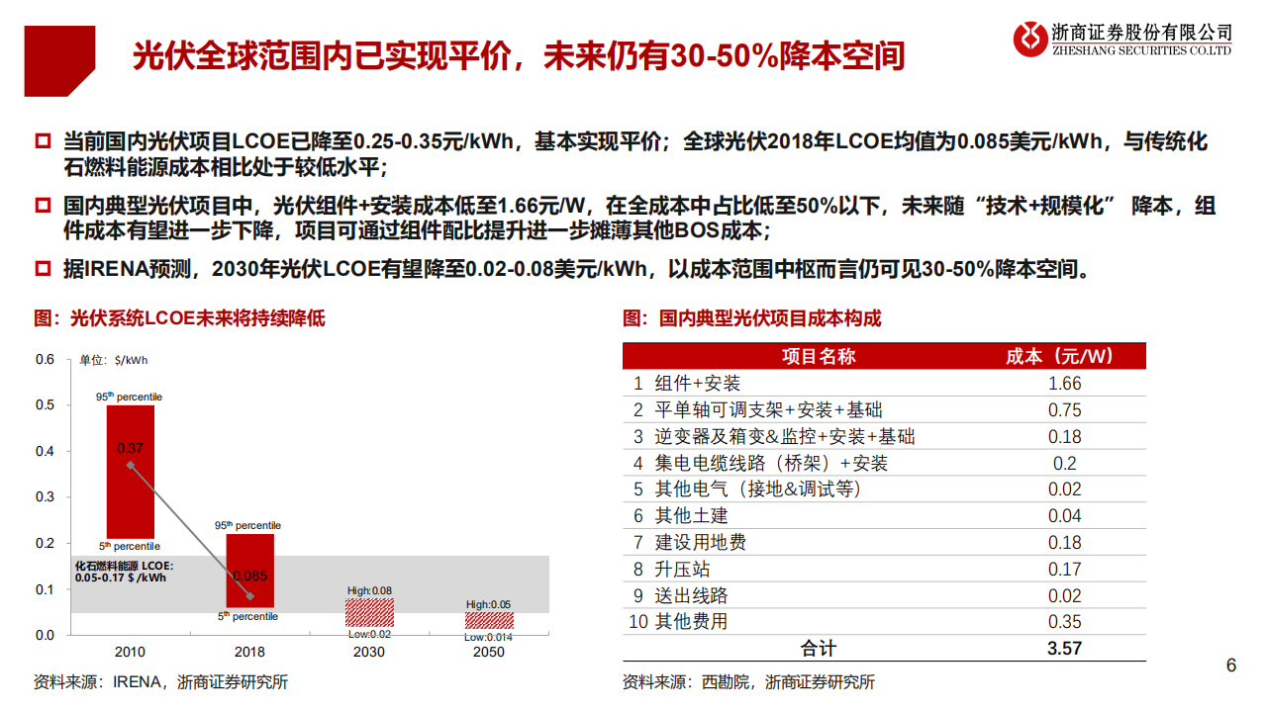Toggle the checkbox next to the IRENA prediction bullet
Screen dimensions: 1266x711
[42, 262]
